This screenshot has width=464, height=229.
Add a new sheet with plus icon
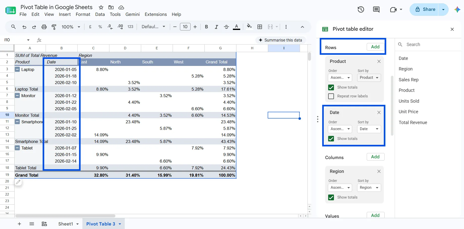tap(19, 224)
